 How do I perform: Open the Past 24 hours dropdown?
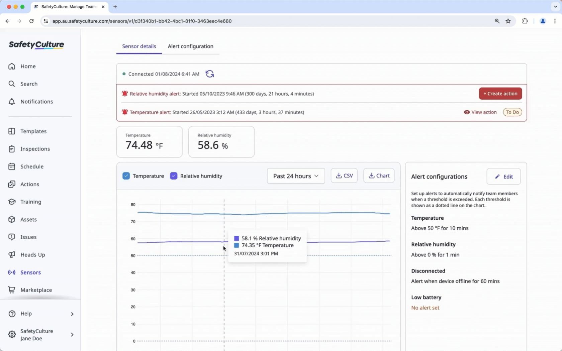point(296,176)
